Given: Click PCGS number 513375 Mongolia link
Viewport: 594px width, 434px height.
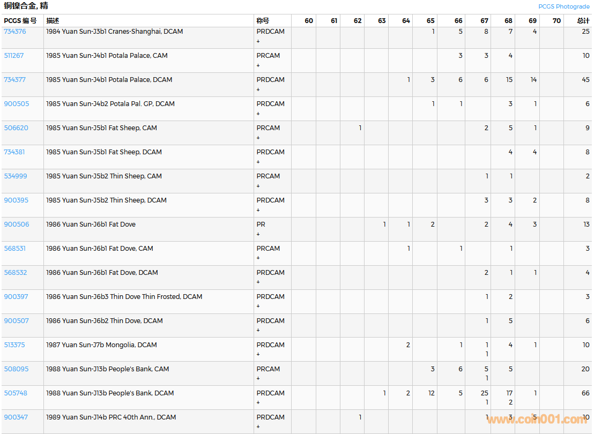Looking at the screenshot, I should (14, 345).
